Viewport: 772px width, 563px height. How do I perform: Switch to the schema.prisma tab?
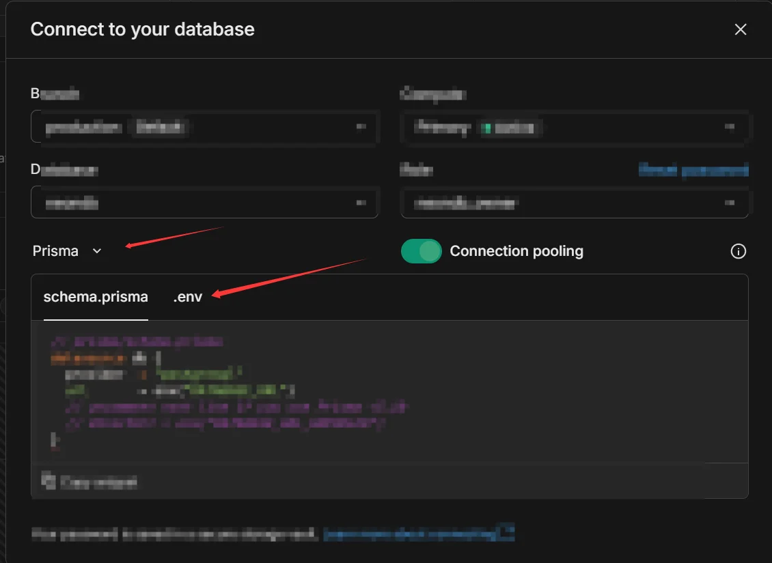click(x=96, y=297)
